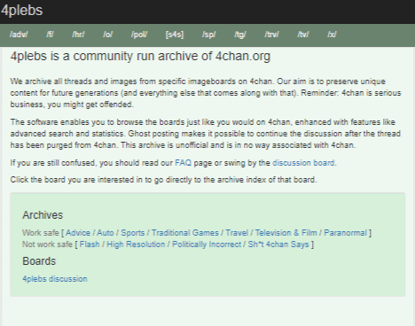The image size is (415, 326).
Task: Open the High Resolution archive link
Action: (136, 244)
